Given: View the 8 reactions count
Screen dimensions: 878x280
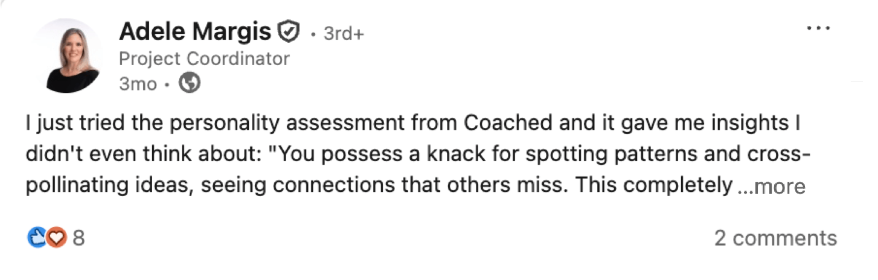Looking at the screenshot, I should [x=79, y=238].
